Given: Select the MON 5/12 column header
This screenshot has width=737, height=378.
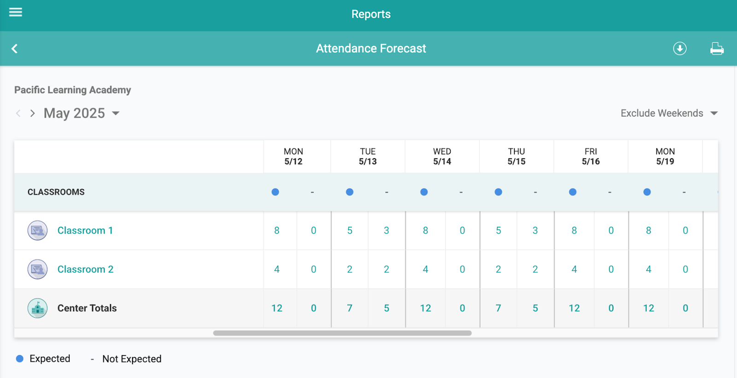Looking at the screenshot, I should 293,156.
